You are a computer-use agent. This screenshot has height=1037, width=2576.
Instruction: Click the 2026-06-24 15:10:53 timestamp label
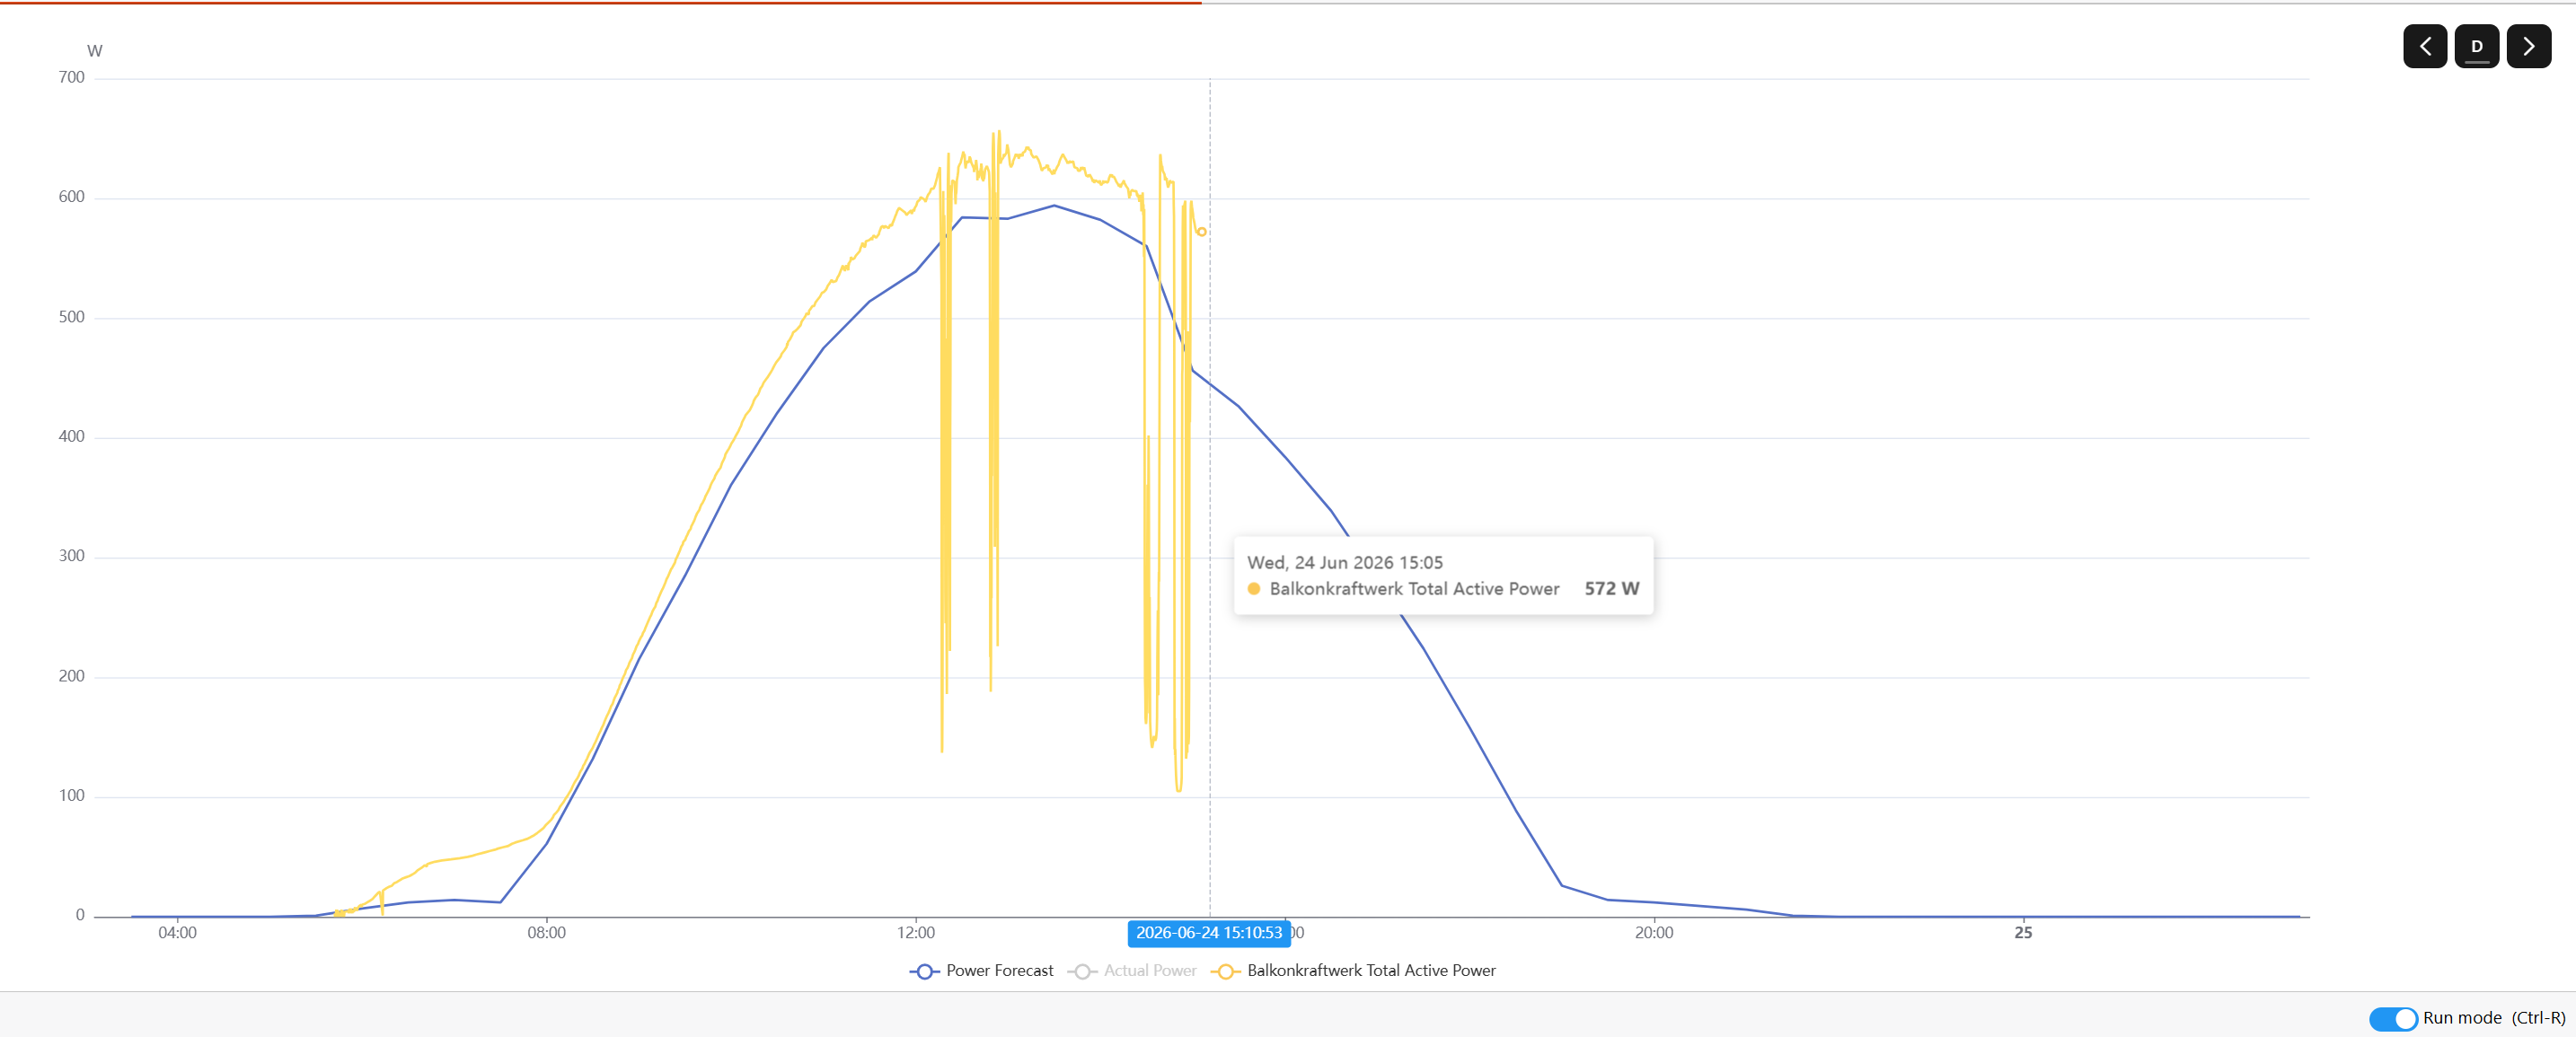[1208, 933]
